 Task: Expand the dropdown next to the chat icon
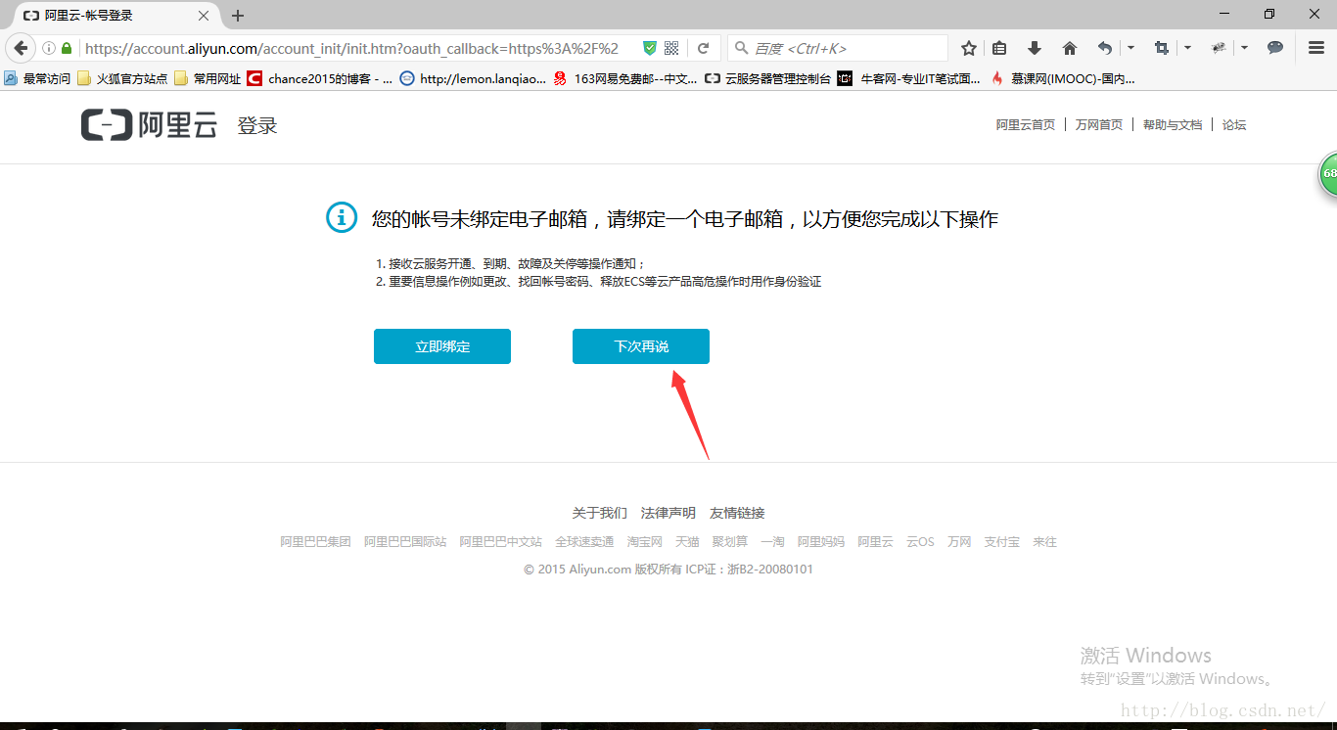pyautogui.click(x=1244, y=48)
